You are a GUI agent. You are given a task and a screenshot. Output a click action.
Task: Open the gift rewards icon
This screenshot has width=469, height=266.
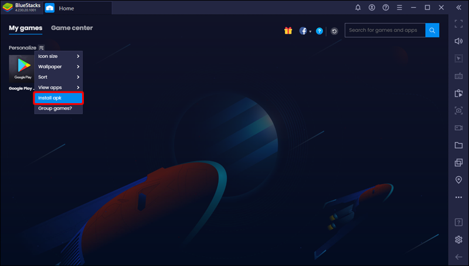coord(288,30)
